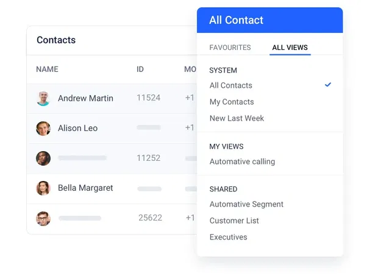Click the +1 mobile value in Alison Leo's row
Viewport: 378px width, 276px height.
(x=190, y=127)
